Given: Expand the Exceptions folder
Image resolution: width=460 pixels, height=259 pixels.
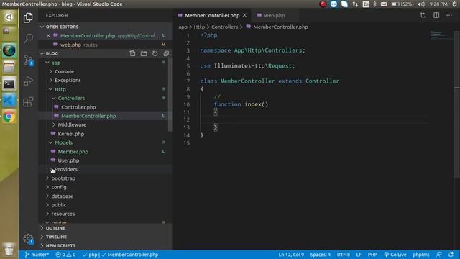Looking at the screenshot, I should point(68,80).
